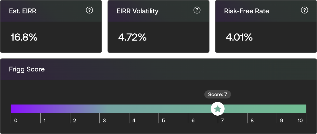The height and width of the screenshot is (134, 317).
Task: Click the 8 tick label on score scale
Action: (252, 121)
